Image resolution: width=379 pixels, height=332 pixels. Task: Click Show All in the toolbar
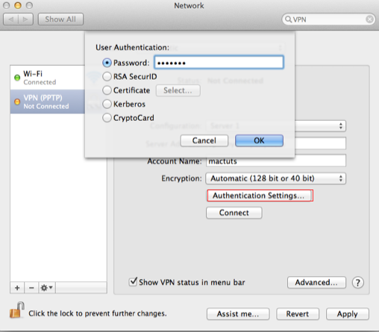pos(60,19)
